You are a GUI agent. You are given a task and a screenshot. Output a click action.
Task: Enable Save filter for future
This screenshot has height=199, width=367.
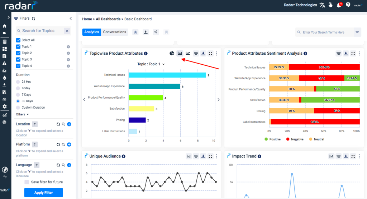coord(27,182)
